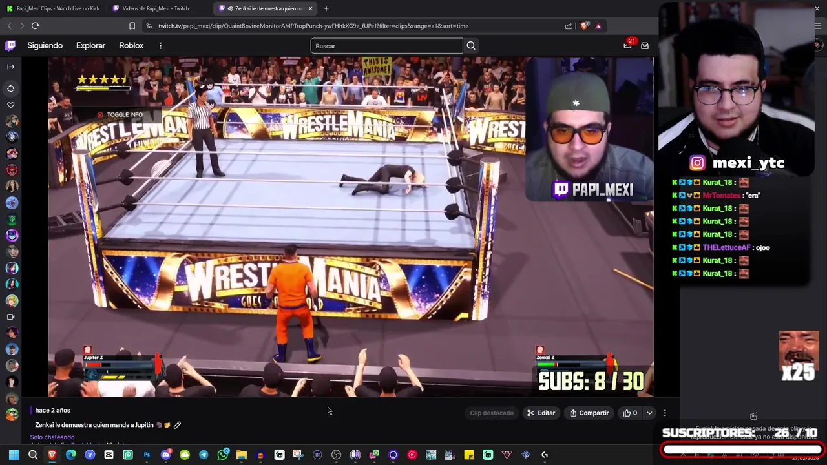
Task: Focus the Buscar search field
Action: 386,46
